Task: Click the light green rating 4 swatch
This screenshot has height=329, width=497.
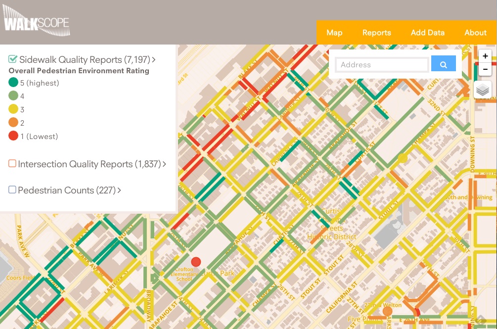Action: [x=13, y=95]
